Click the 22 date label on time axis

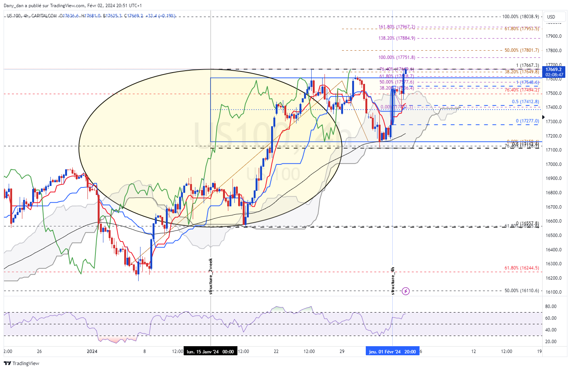click(x=276, y=351)
